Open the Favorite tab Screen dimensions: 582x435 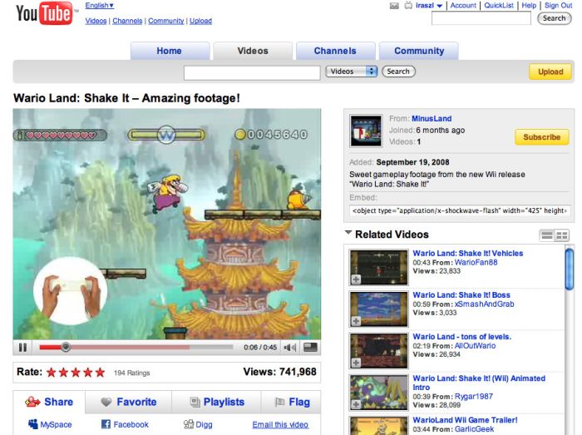(128, 402)
